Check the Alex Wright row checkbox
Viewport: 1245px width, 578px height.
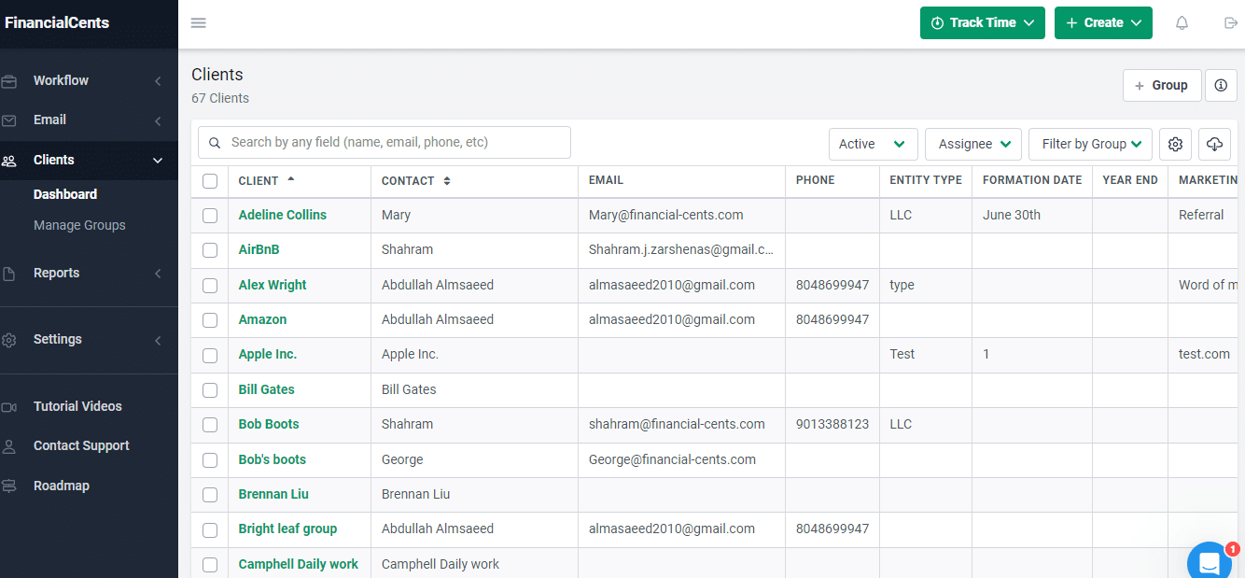tap(210, 286)
